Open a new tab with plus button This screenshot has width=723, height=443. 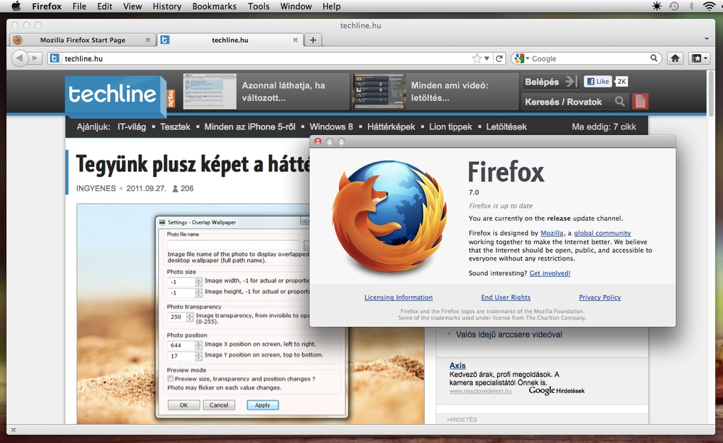click(x=313, y=40)
